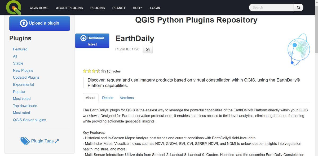
Task: Click Download latest button
Action: 92,41
